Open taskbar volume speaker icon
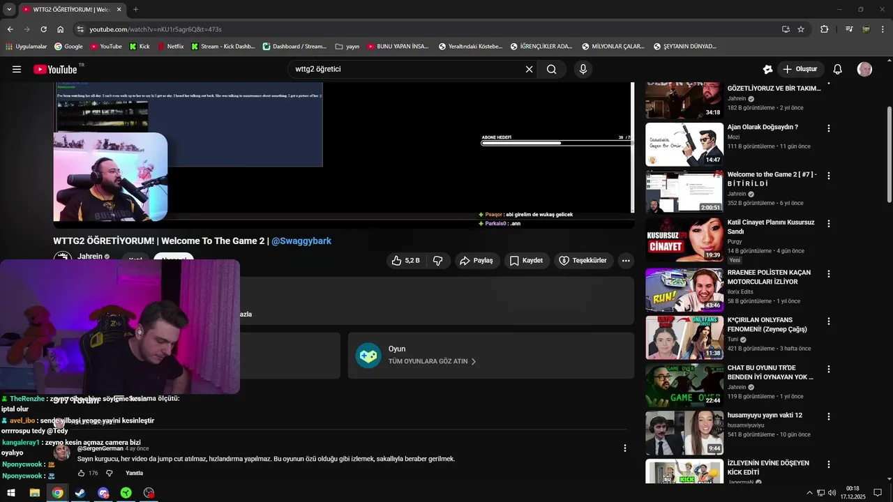 click(x=832, y=493)
